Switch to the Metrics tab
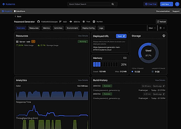181x129 pixels. click(x=46, y=28)
